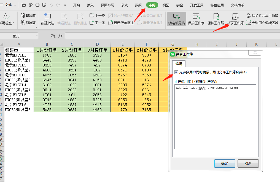
Task: Select the 审阅 ribbon tab
Action: pyautogui.click(x=152, y=5)
